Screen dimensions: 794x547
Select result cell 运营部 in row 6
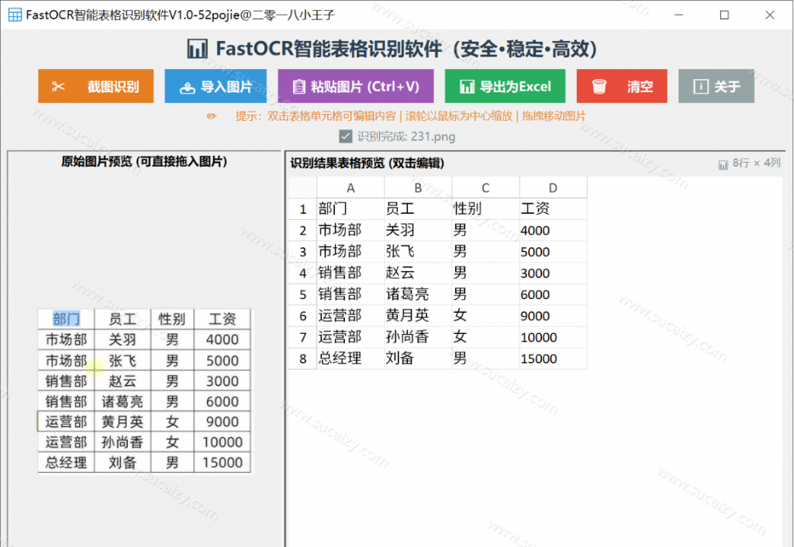click(x=350, y=316)
